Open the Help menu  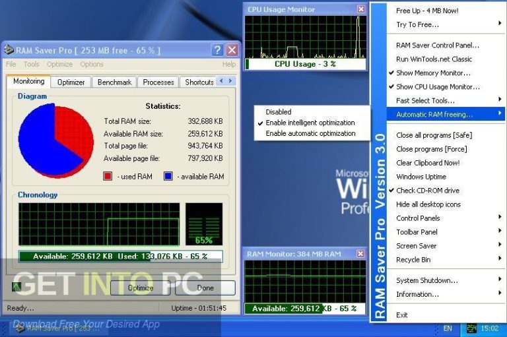coord(229,64)
